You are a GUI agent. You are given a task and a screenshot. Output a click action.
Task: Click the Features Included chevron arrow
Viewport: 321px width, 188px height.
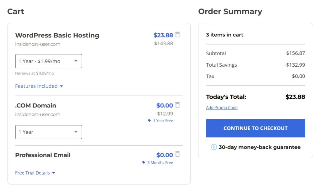(61, 86)
